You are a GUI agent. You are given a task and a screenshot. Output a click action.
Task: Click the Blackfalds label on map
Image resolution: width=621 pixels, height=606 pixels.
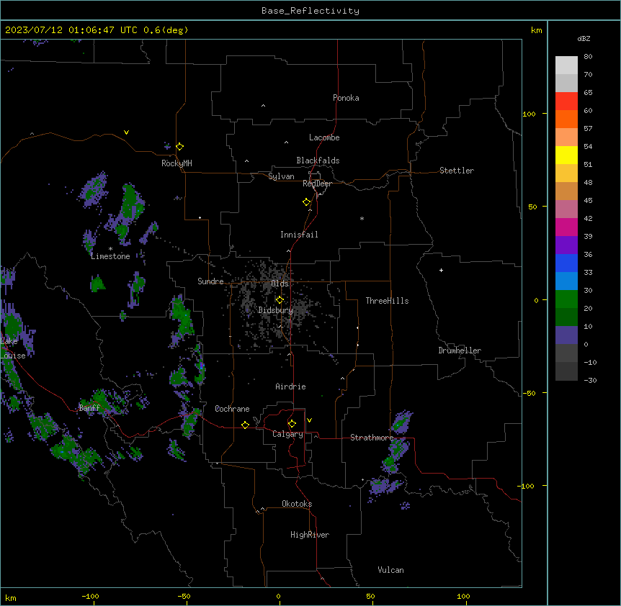(318, 160)
